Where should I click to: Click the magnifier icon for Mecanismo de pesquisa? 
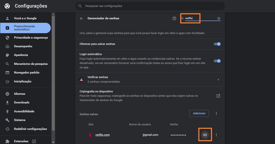point(7,64)
